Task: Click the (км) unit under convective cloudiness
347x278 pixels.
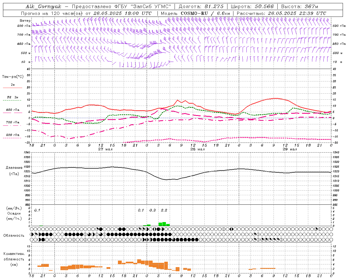Action: 14,264
